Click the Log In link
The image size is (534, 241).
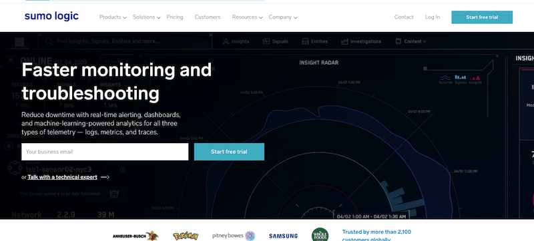[x=432, y=17]
